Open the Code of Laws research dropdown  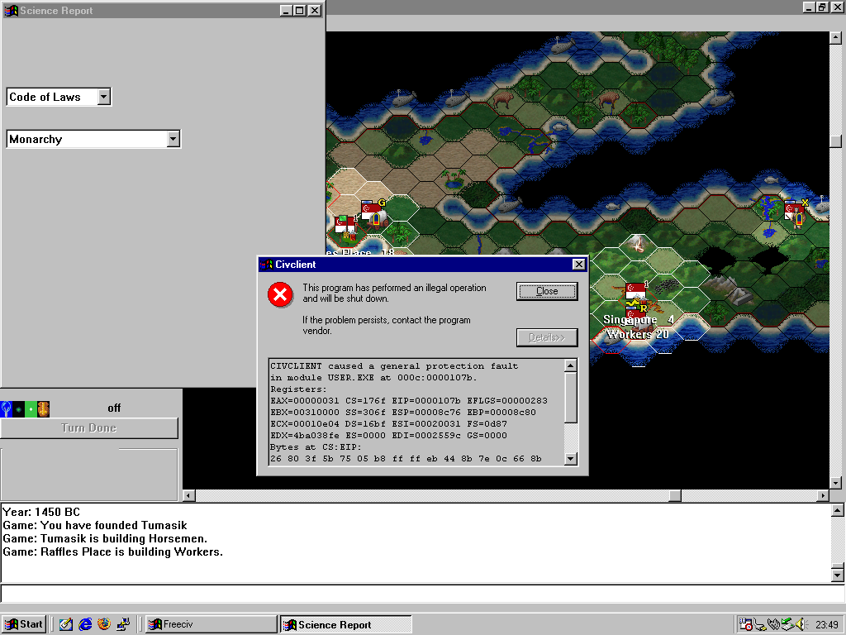tap(103, 97)
